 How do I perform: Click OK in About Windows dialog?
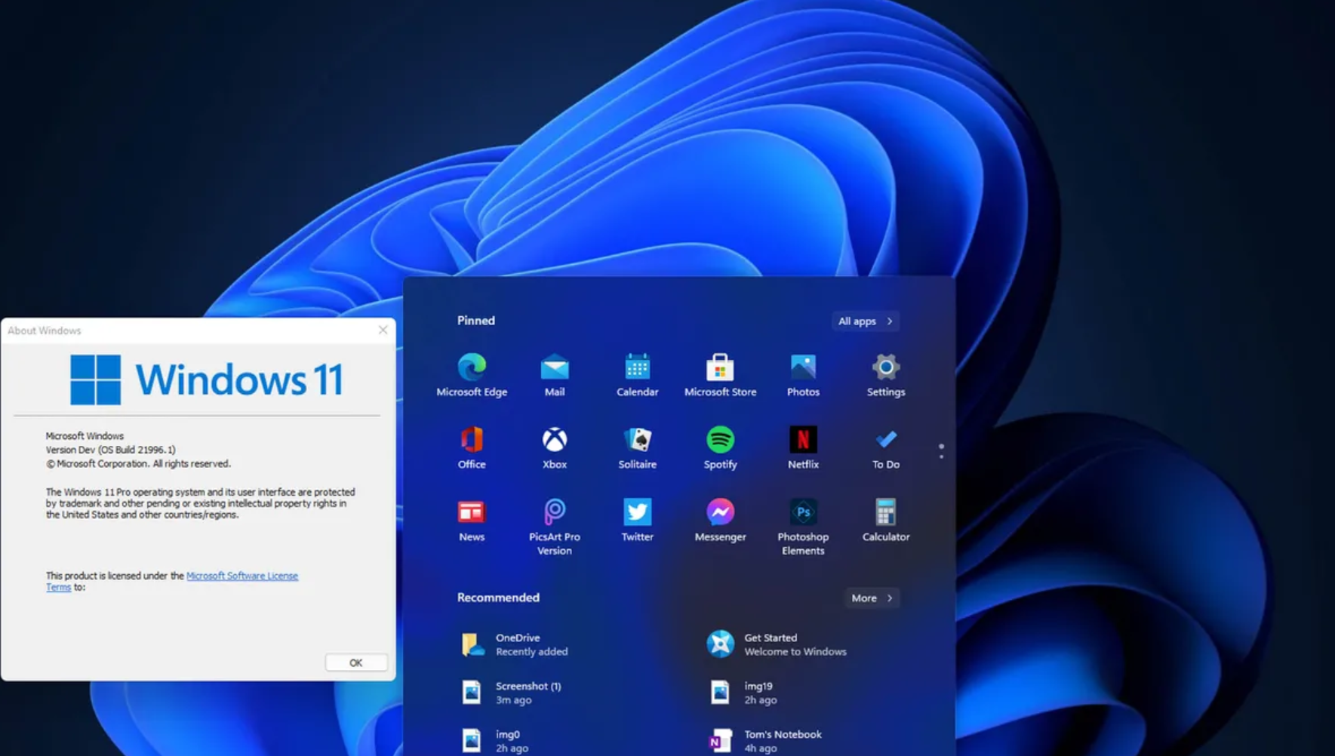click(356, 662)
